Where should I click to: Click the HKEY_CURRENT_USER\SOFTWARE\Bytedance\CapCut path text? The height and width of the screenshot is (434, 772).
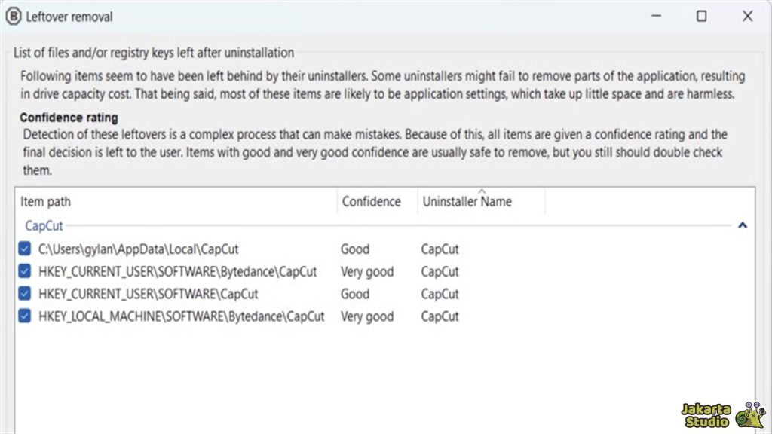tap(178, 271)
